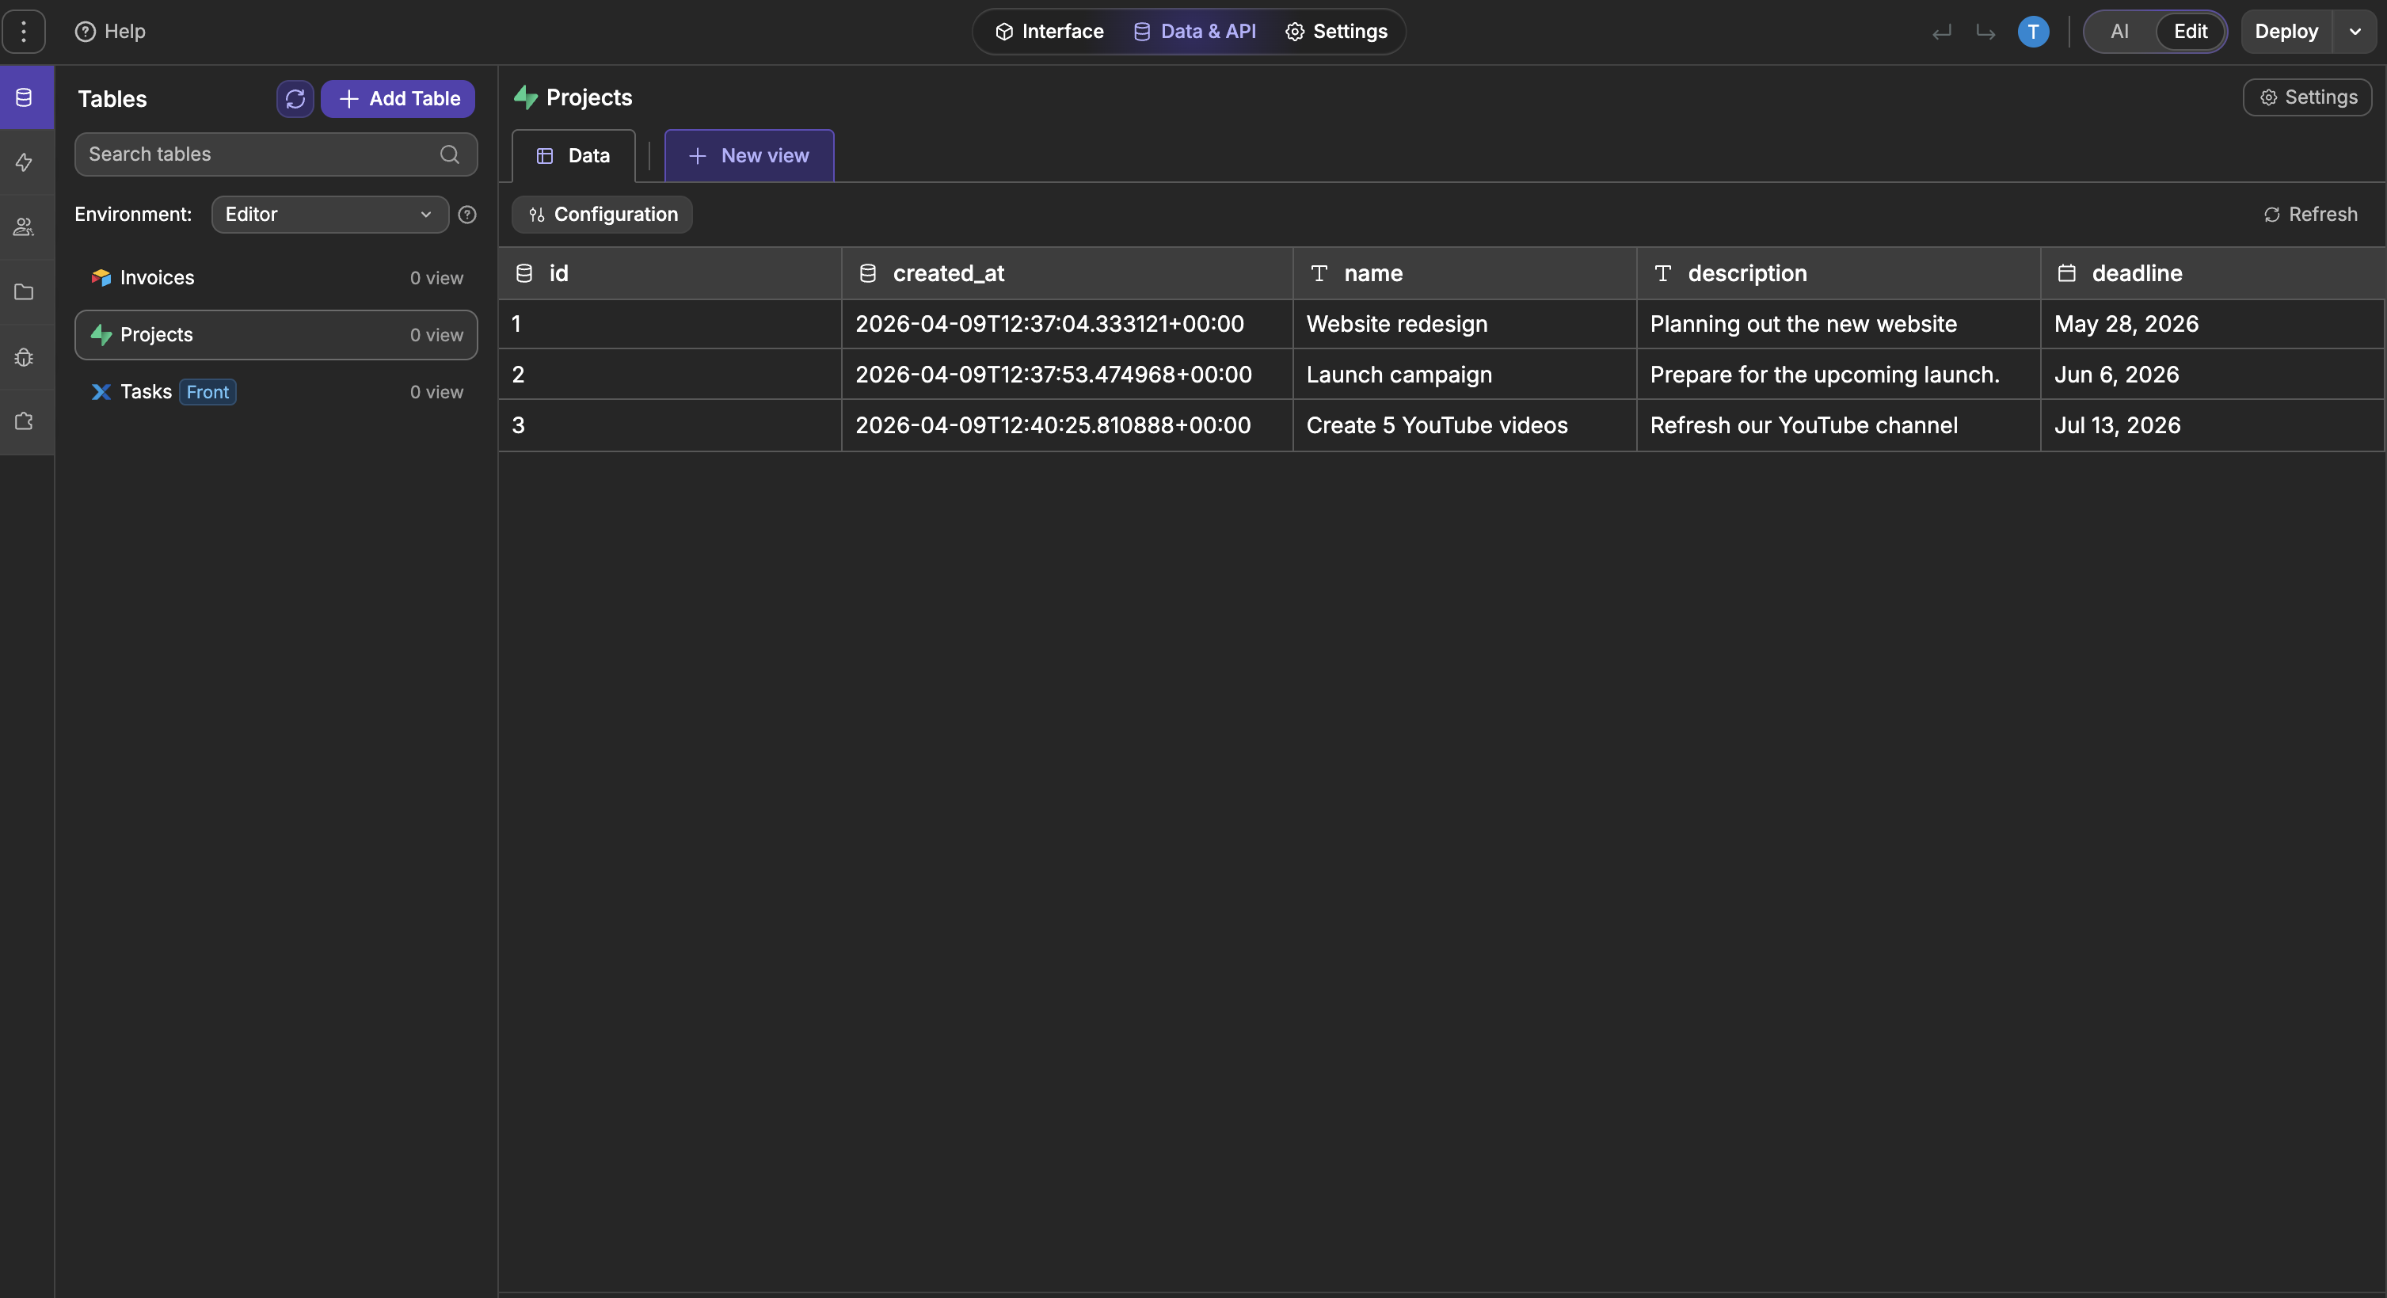Image resolution: width=2387 pixels, height=1298 pixels.
Task: Click the environment help question icon
Action: (467, 215)
